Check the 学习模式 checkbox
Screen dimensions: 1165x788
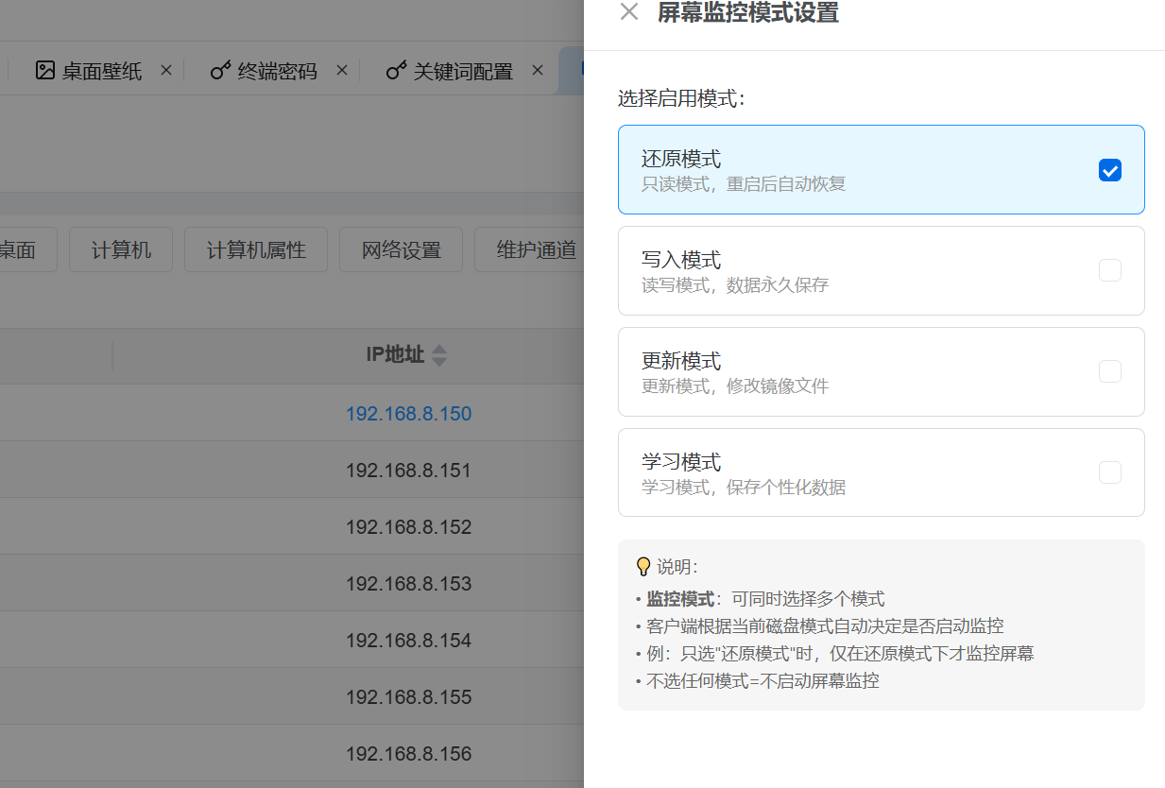click(1110, 472)
